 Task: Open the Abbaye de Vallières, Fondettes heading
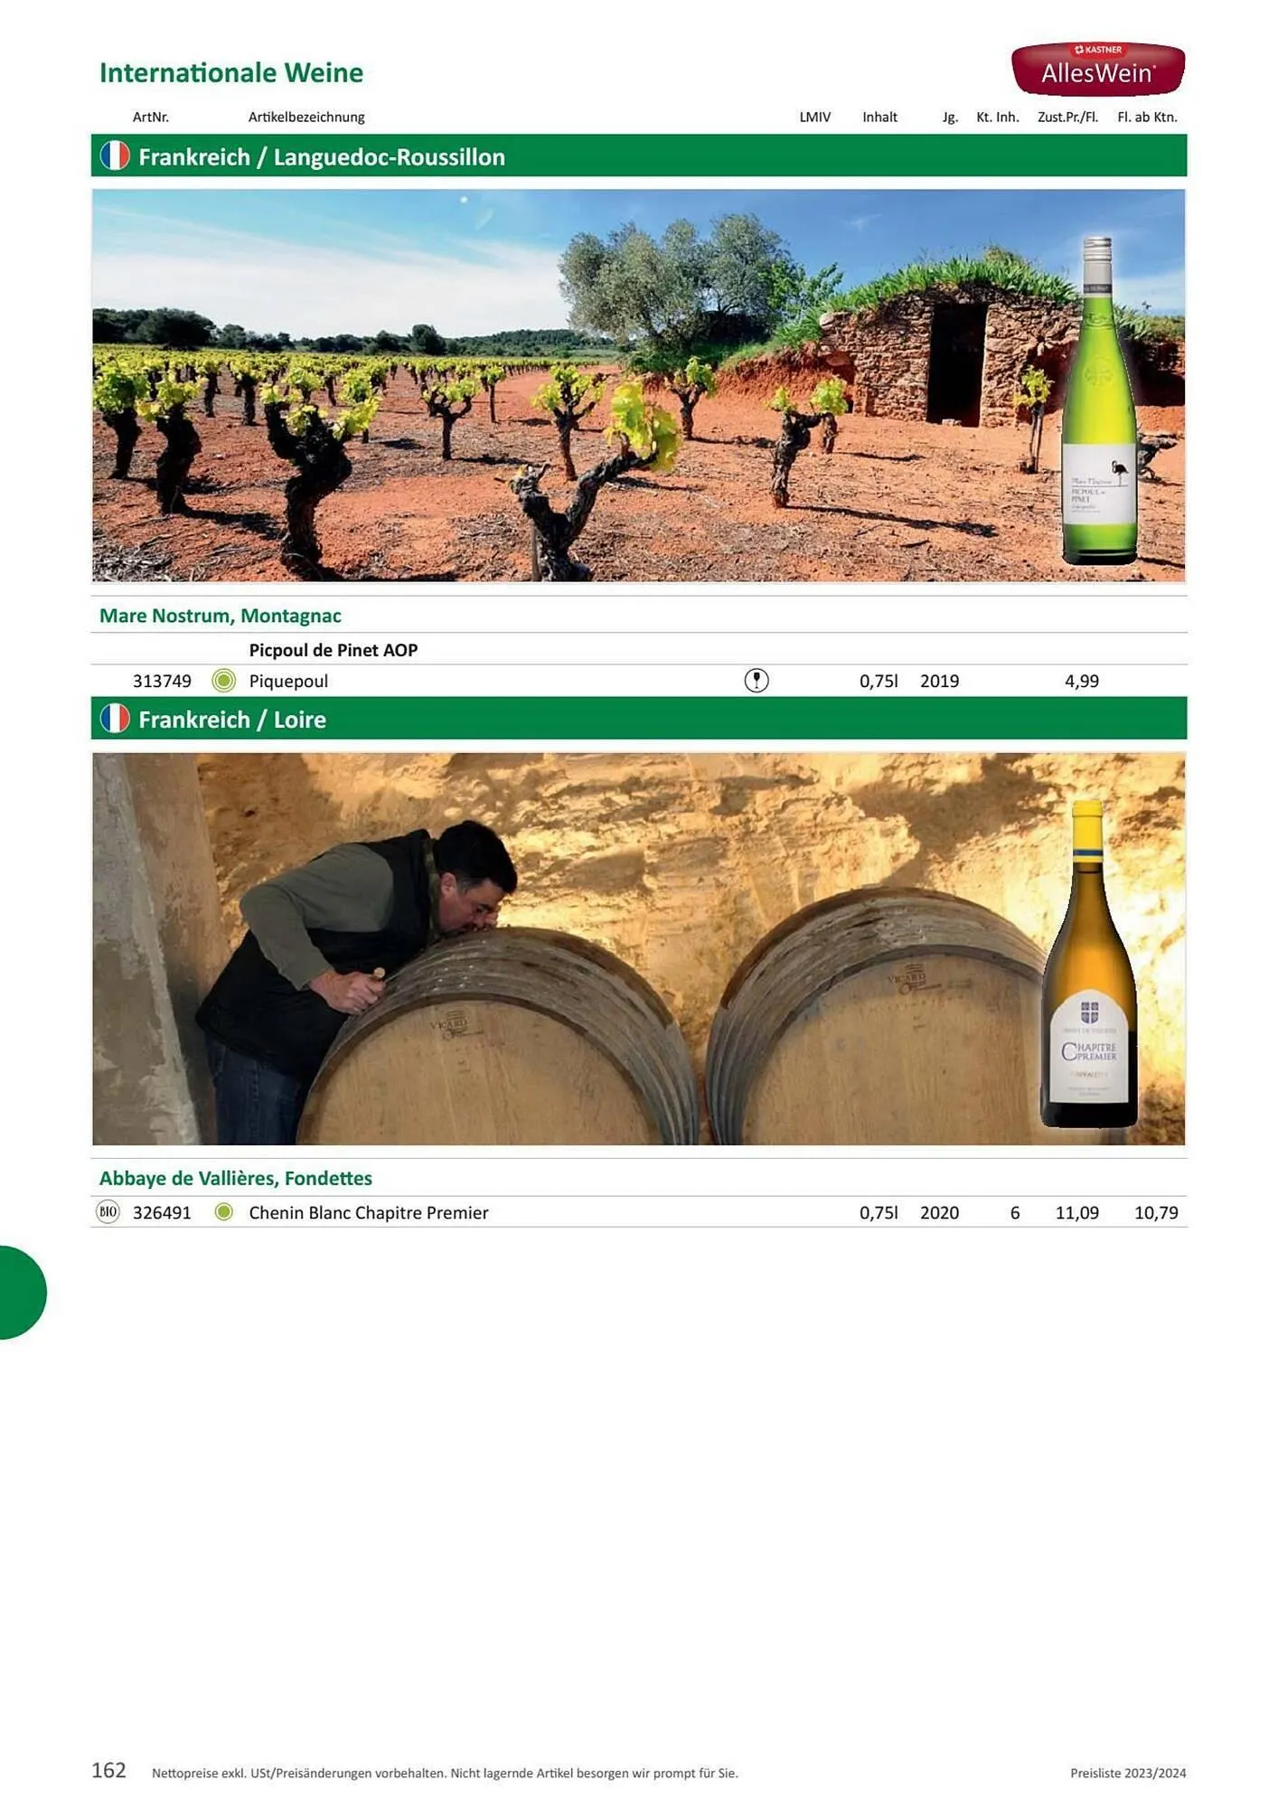point(236,1178)
